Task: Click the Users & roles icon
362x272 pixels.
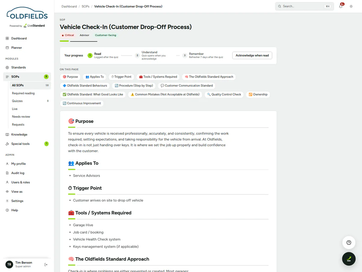Action: coord(7,182)
